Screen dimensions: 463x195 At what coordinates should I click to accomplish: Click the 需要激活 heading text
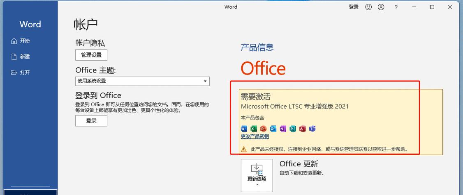point(256,96)
